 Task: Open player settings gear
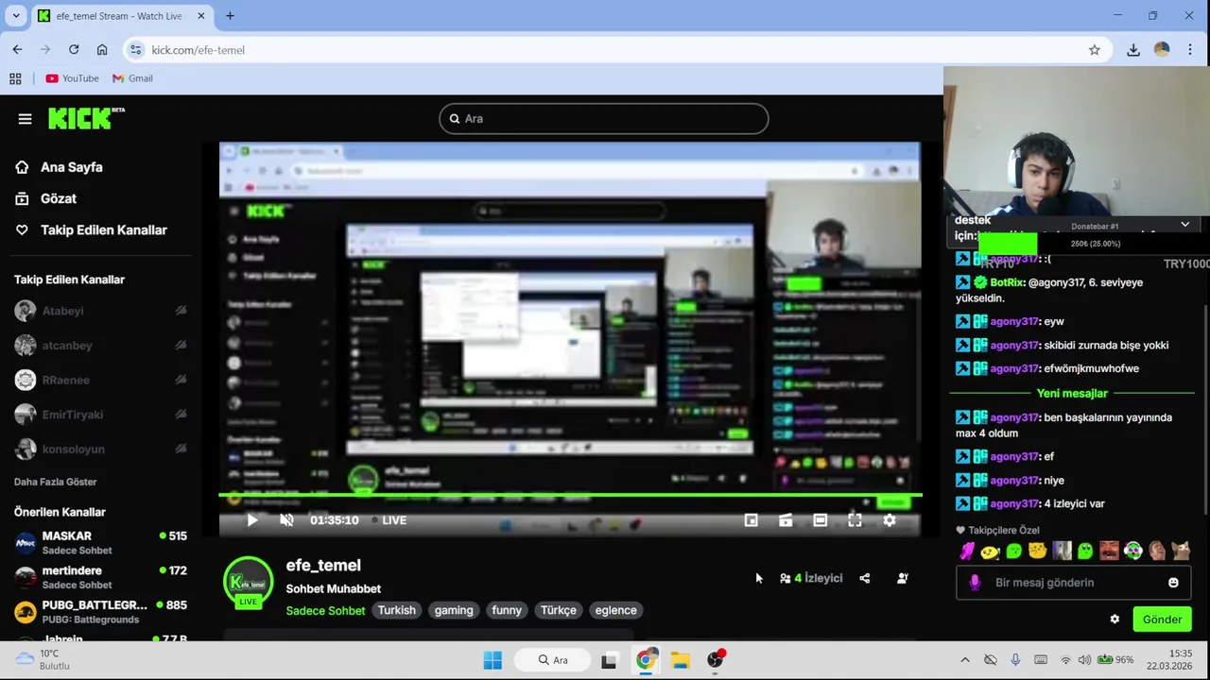[x=889, y=520]
